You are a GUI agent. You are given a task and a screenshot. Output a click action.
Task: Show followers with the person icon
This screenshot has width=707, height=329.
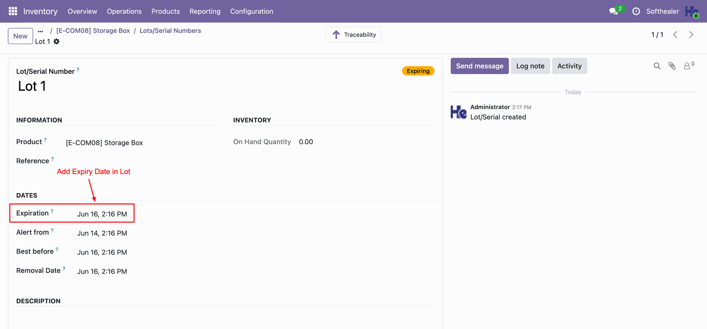(x=687, y=66)
